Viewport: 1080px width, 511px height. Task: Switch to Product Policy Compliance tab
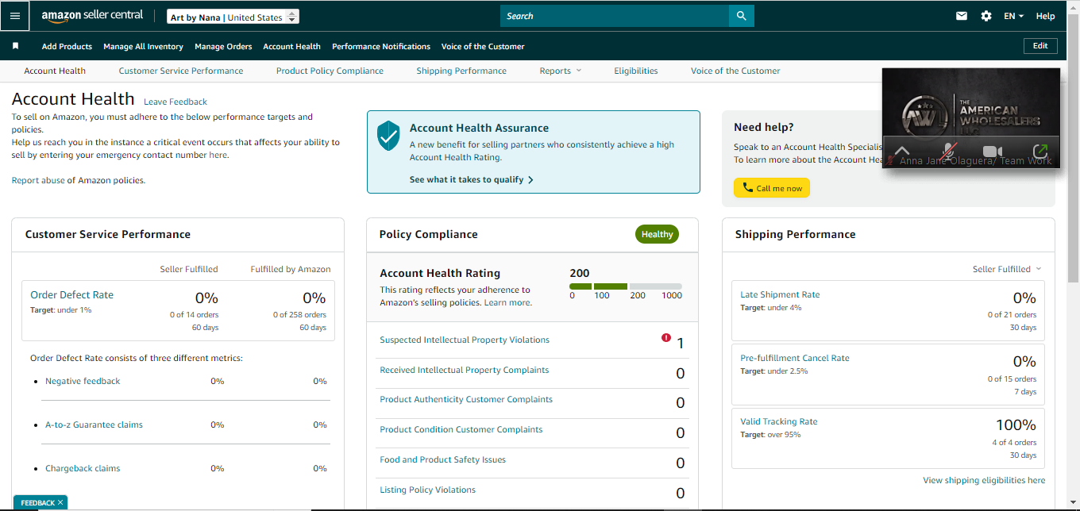330,71
